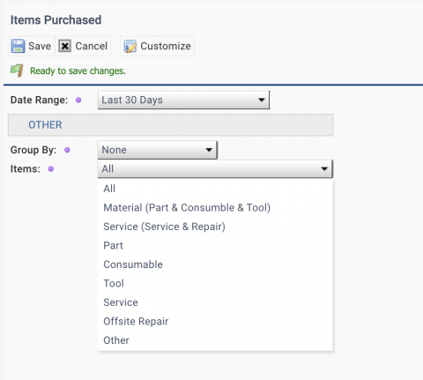The width and height of the screenshot is (423, 380).
Task: Click the Customize pencil icon
Action: [130, 47]
